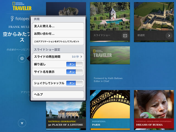Screen dimensions: 176x132
Task: Choose gift this application option
Action: tap(58, 41)
